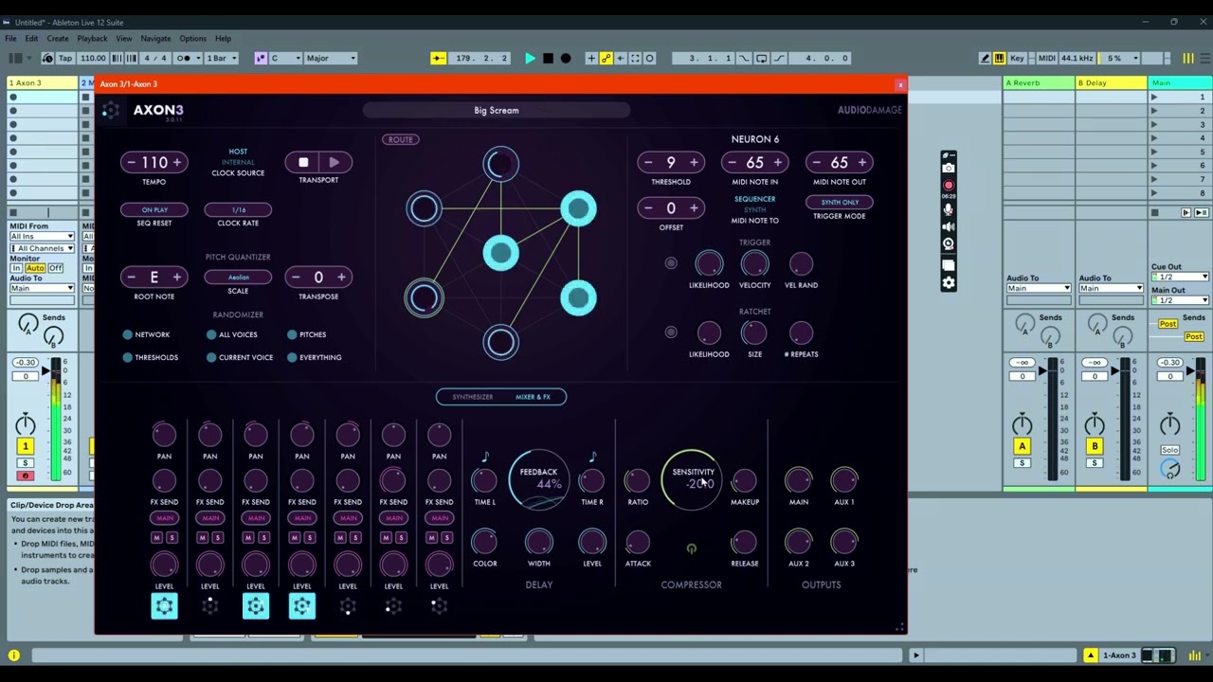Stop the Axon transport with stop button
This screenshot has width=1213, height=682.
[x=303, y=162]
